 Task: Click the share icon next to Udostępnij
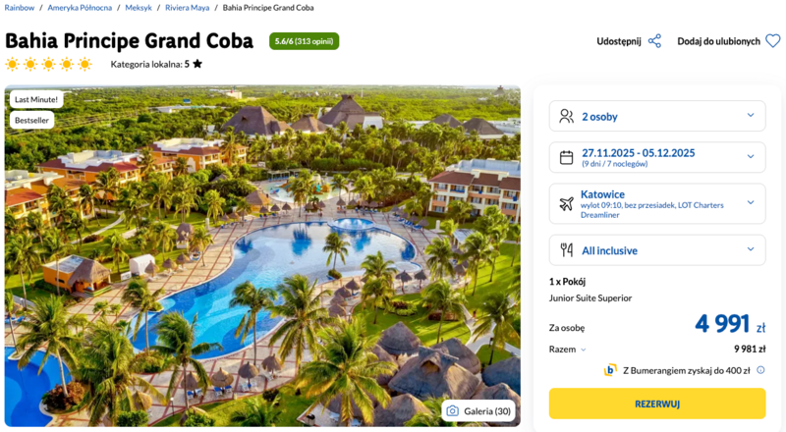pos(654,41)
